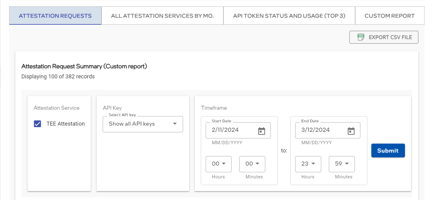Click the Attestation Service panel title
This screenshot has height=200, width=434.
tap(57, 108)
